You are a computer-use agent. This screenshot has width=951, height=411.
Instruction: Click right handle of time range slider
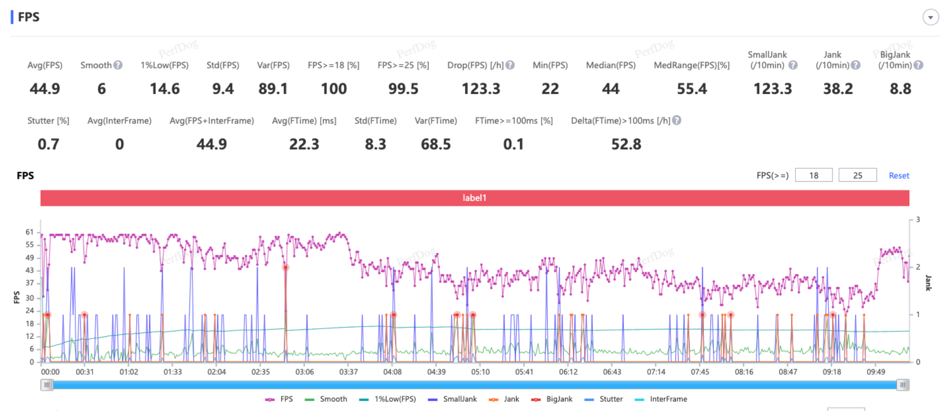click(902, 385)
